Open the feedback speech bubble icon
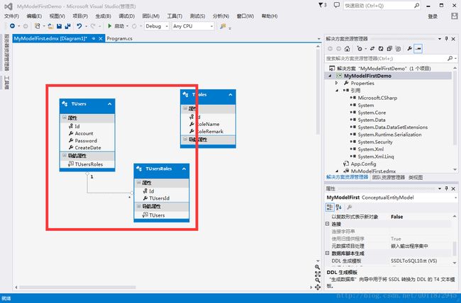This screenshot has height=303, width=461. pyautogui.click(x=337, y=5)
